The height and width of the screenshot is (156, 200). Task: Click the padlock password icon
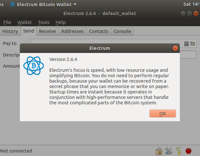(x=159, y=151)
